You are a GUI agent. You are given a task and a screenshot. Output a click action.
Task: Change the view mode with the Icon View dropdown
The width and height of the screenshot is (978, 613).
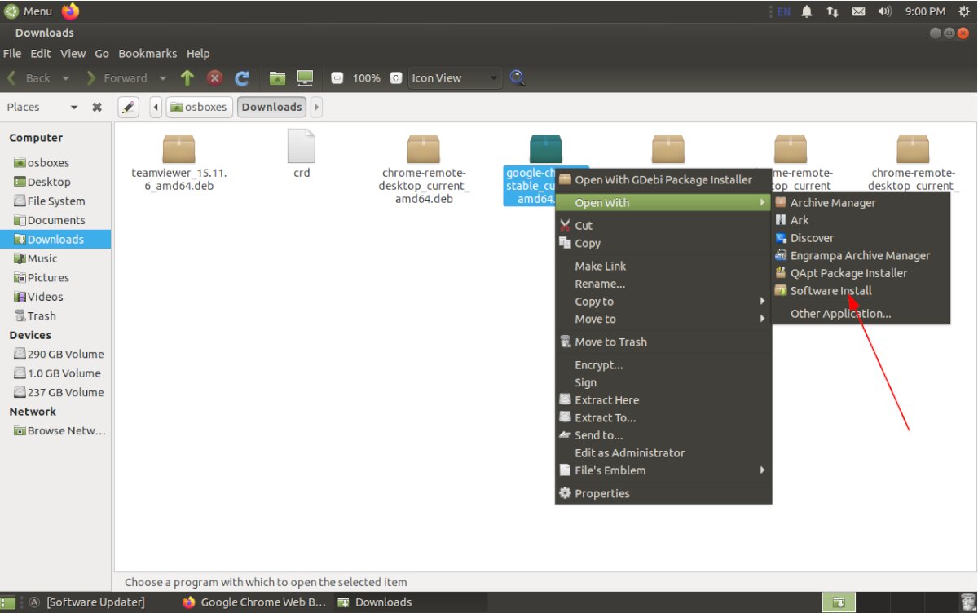coord(453,77)
